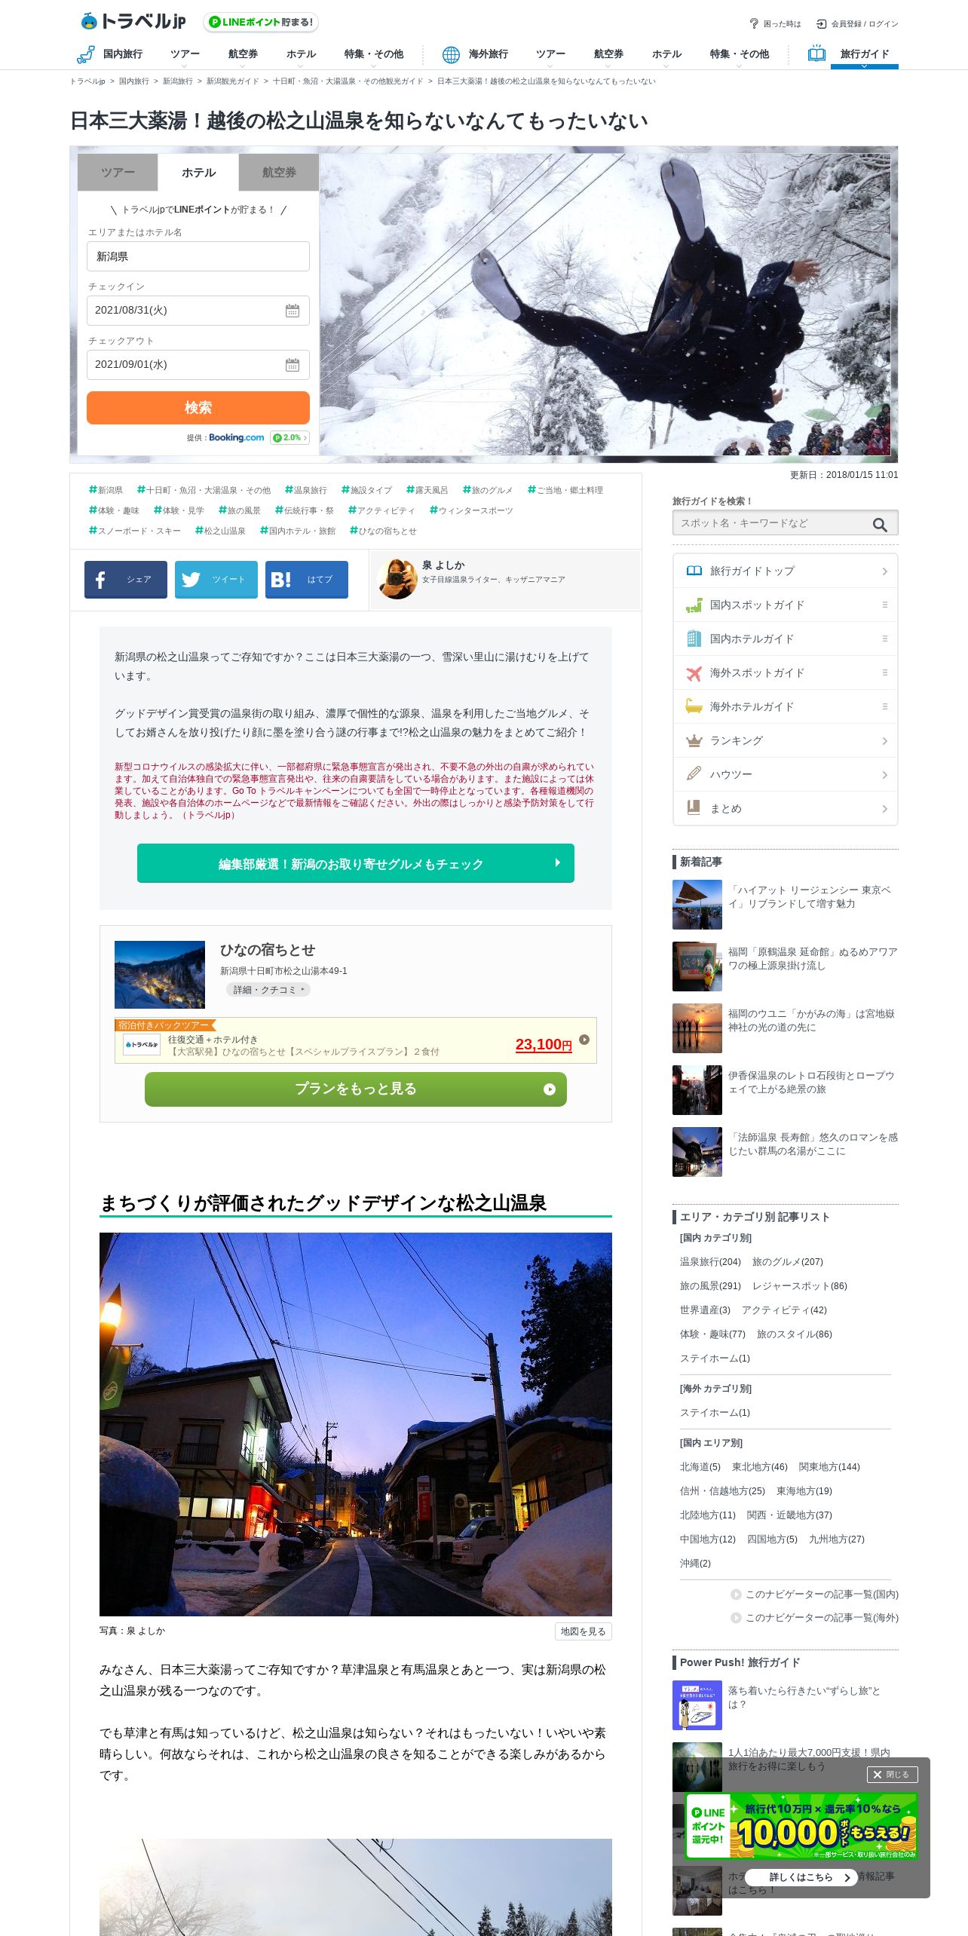Bookmark with the はてブ button
The image size is (968, 1936).
(x=307, y=580)
